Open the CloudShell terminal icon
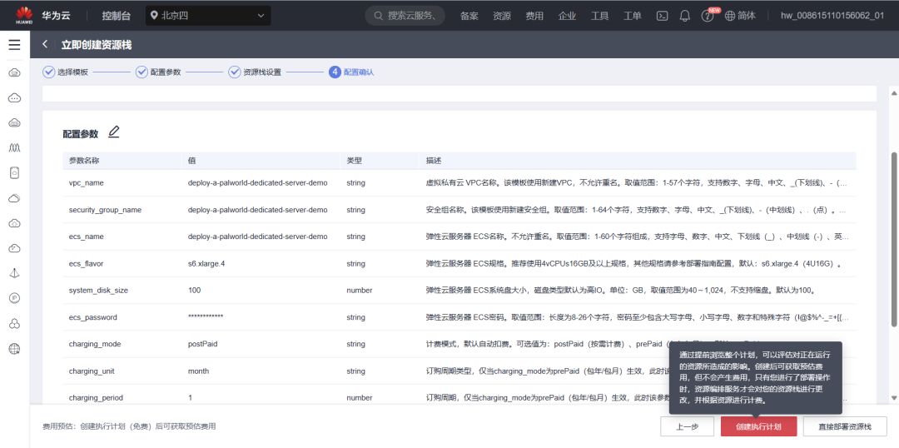The width and height of the screenshot is (899, 448). 663,16
